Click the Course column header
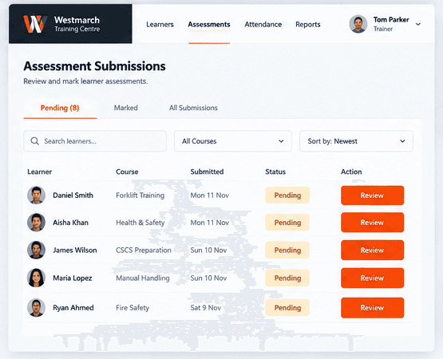This screenshot has height=359, width=443. click(x=127, y=172)
